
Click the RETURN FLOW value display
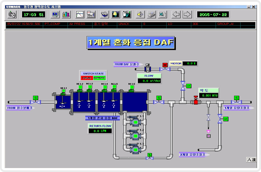click(100, 131)
